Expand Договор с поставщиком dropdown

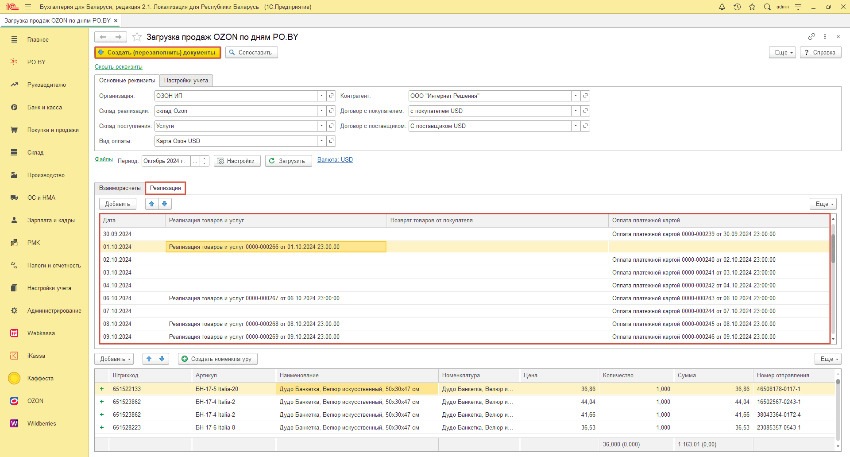pyautogui.click(x=576, y=126)
